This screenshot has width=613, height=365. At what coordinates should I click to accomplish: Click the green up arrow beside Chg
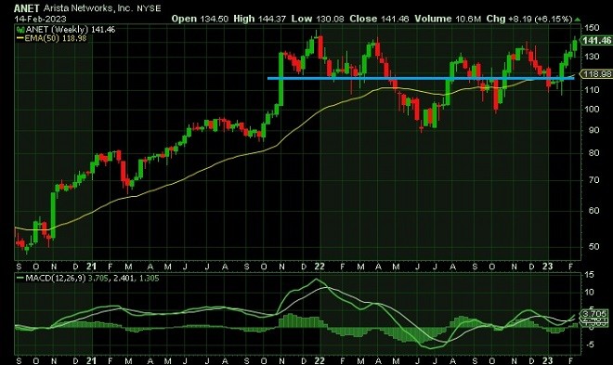[x=578, y=20]
